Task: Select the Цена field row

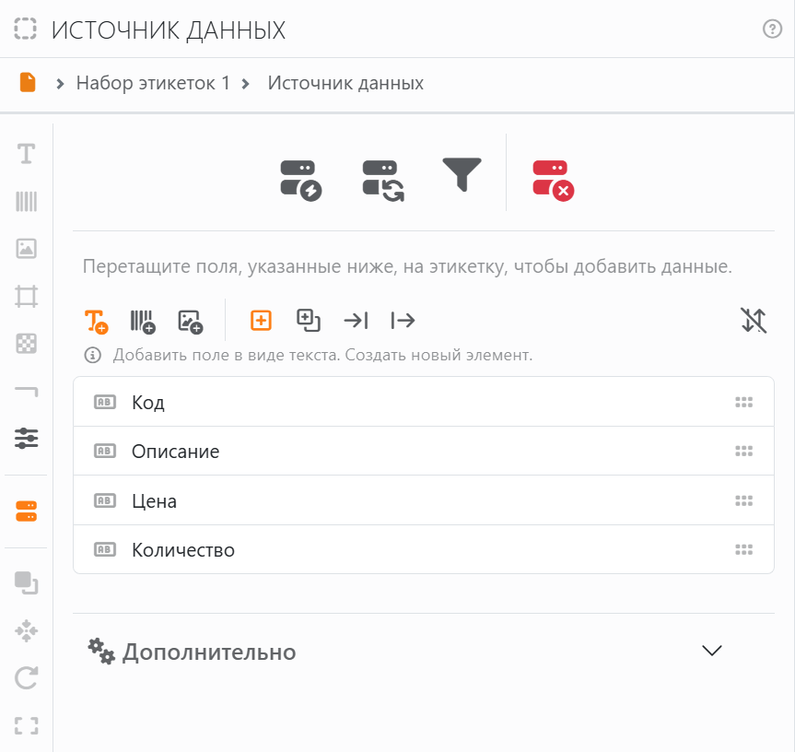Action: 424,500
